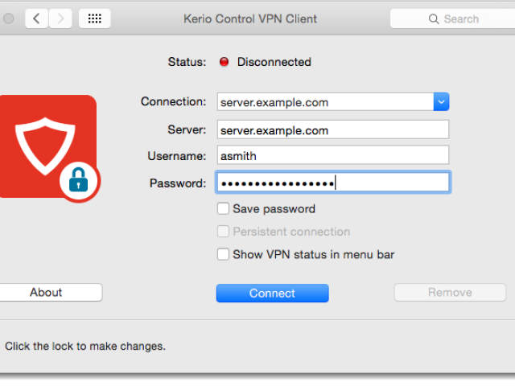Click the Remove button
Viewport: 515px width, 386px height.
[x=450, y=293]
